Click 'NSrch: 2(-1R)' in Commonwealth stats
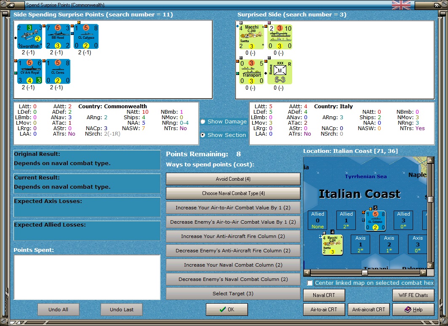 point(103,134)
